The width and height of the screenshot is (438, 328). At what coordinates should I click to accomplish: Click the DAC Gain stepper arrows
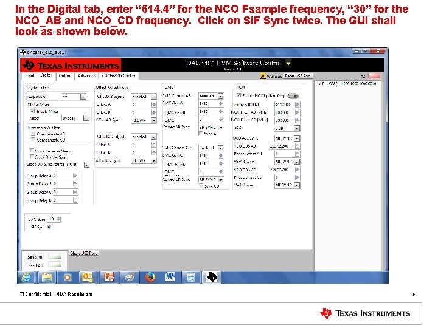(x=58, y=219)
